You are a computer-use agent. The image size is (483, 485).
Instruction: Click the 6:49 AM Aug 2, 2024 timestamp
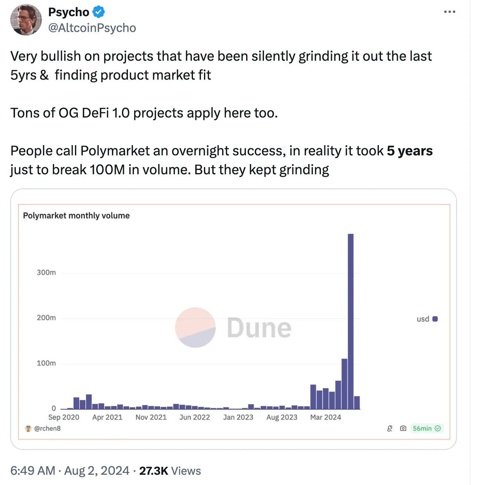tap(70, 470)
